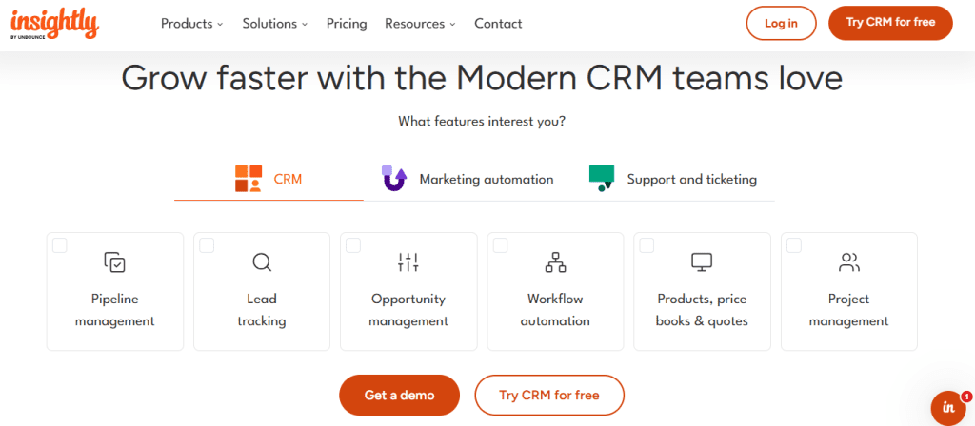Click the Lead tracking magnifier icon

point(262,262)
